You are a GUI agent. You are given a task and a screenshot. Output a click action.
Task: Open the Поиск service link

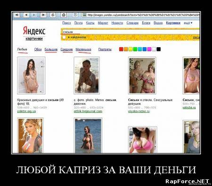coord(66,23)
